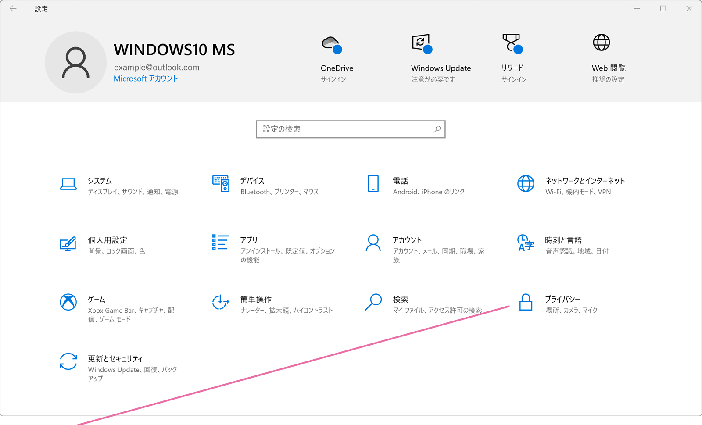Close the 設定 window
Screen dimensions: 702x425
point(689,8)
